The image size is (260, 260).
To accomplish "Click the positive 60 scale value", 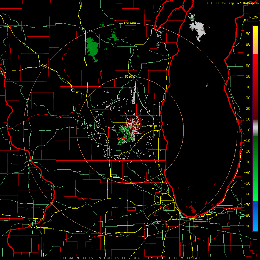I will pos(248,66).
